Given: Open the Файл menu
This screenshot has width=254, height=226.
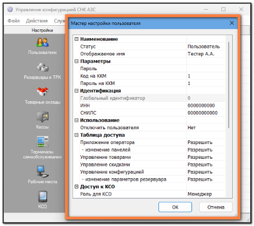Looking at the screenshot, I should click(x=14, y=21).
